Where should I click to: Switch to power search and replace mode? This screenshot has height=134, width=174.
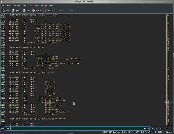pyautogui.click(x=167, y=128)
